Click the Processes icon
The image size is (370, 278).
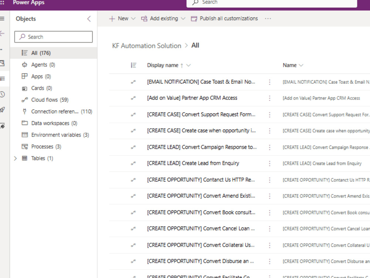(24, 146)
